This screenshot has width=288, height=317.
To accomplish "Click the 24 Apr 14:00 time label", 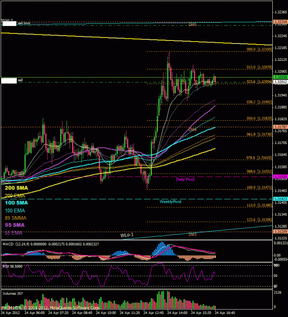I will [x=177, y=313].
